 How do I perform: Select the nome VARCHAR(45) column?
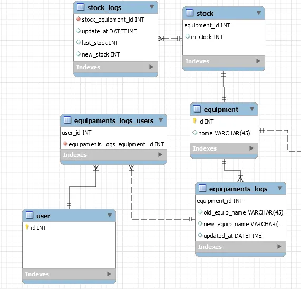pos(224,133)
